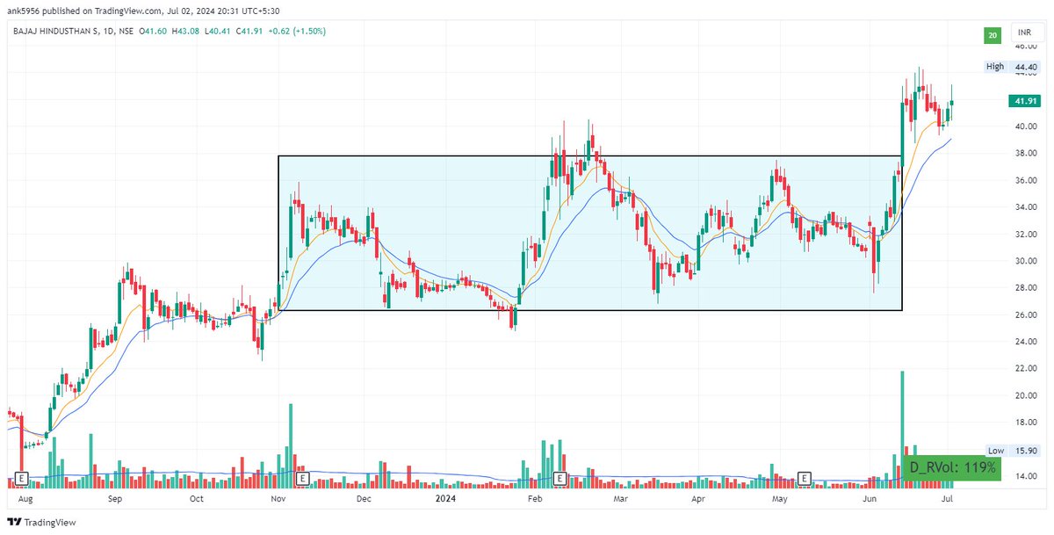The width and height of the screenshot is (1054, 535).
Task: Click the '22.00' price axis label
Action: [x=1026, y=369]
